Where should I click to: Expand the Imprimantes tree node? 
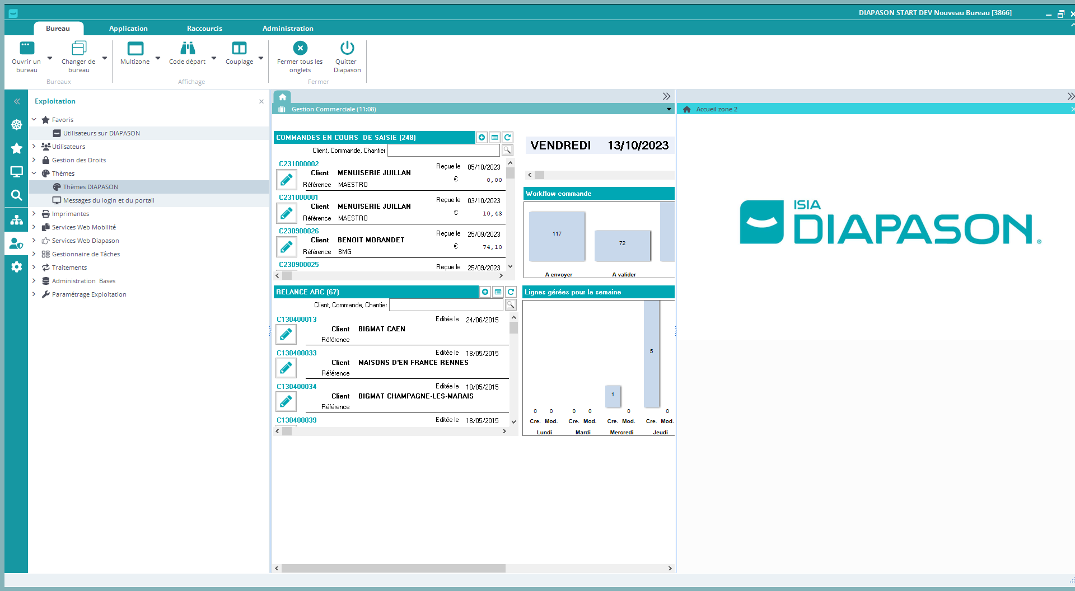coord(34,214)
